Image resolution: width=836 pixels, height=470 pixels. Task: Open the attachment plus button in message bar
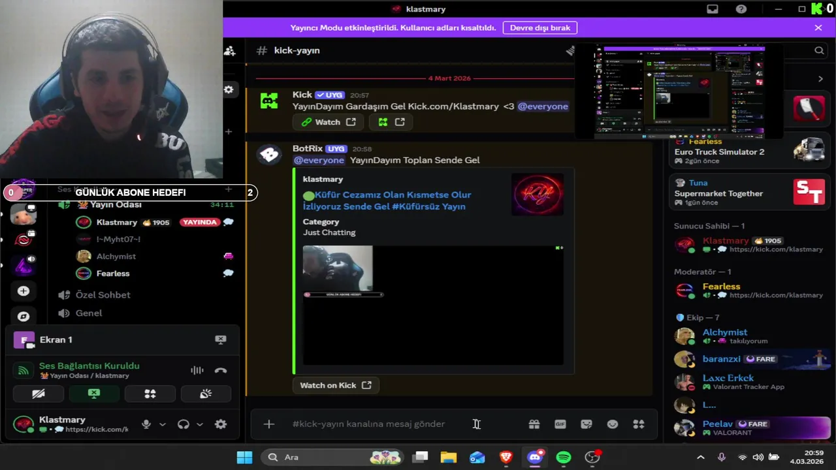coord(268,424)
